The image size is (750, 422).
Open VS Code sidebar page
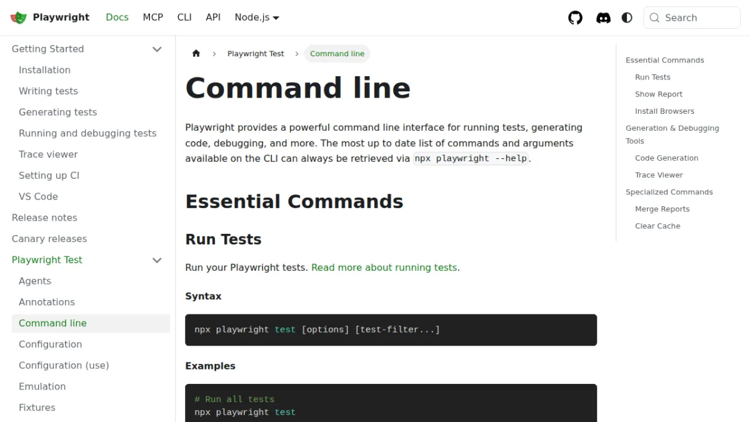click(38, 196)
